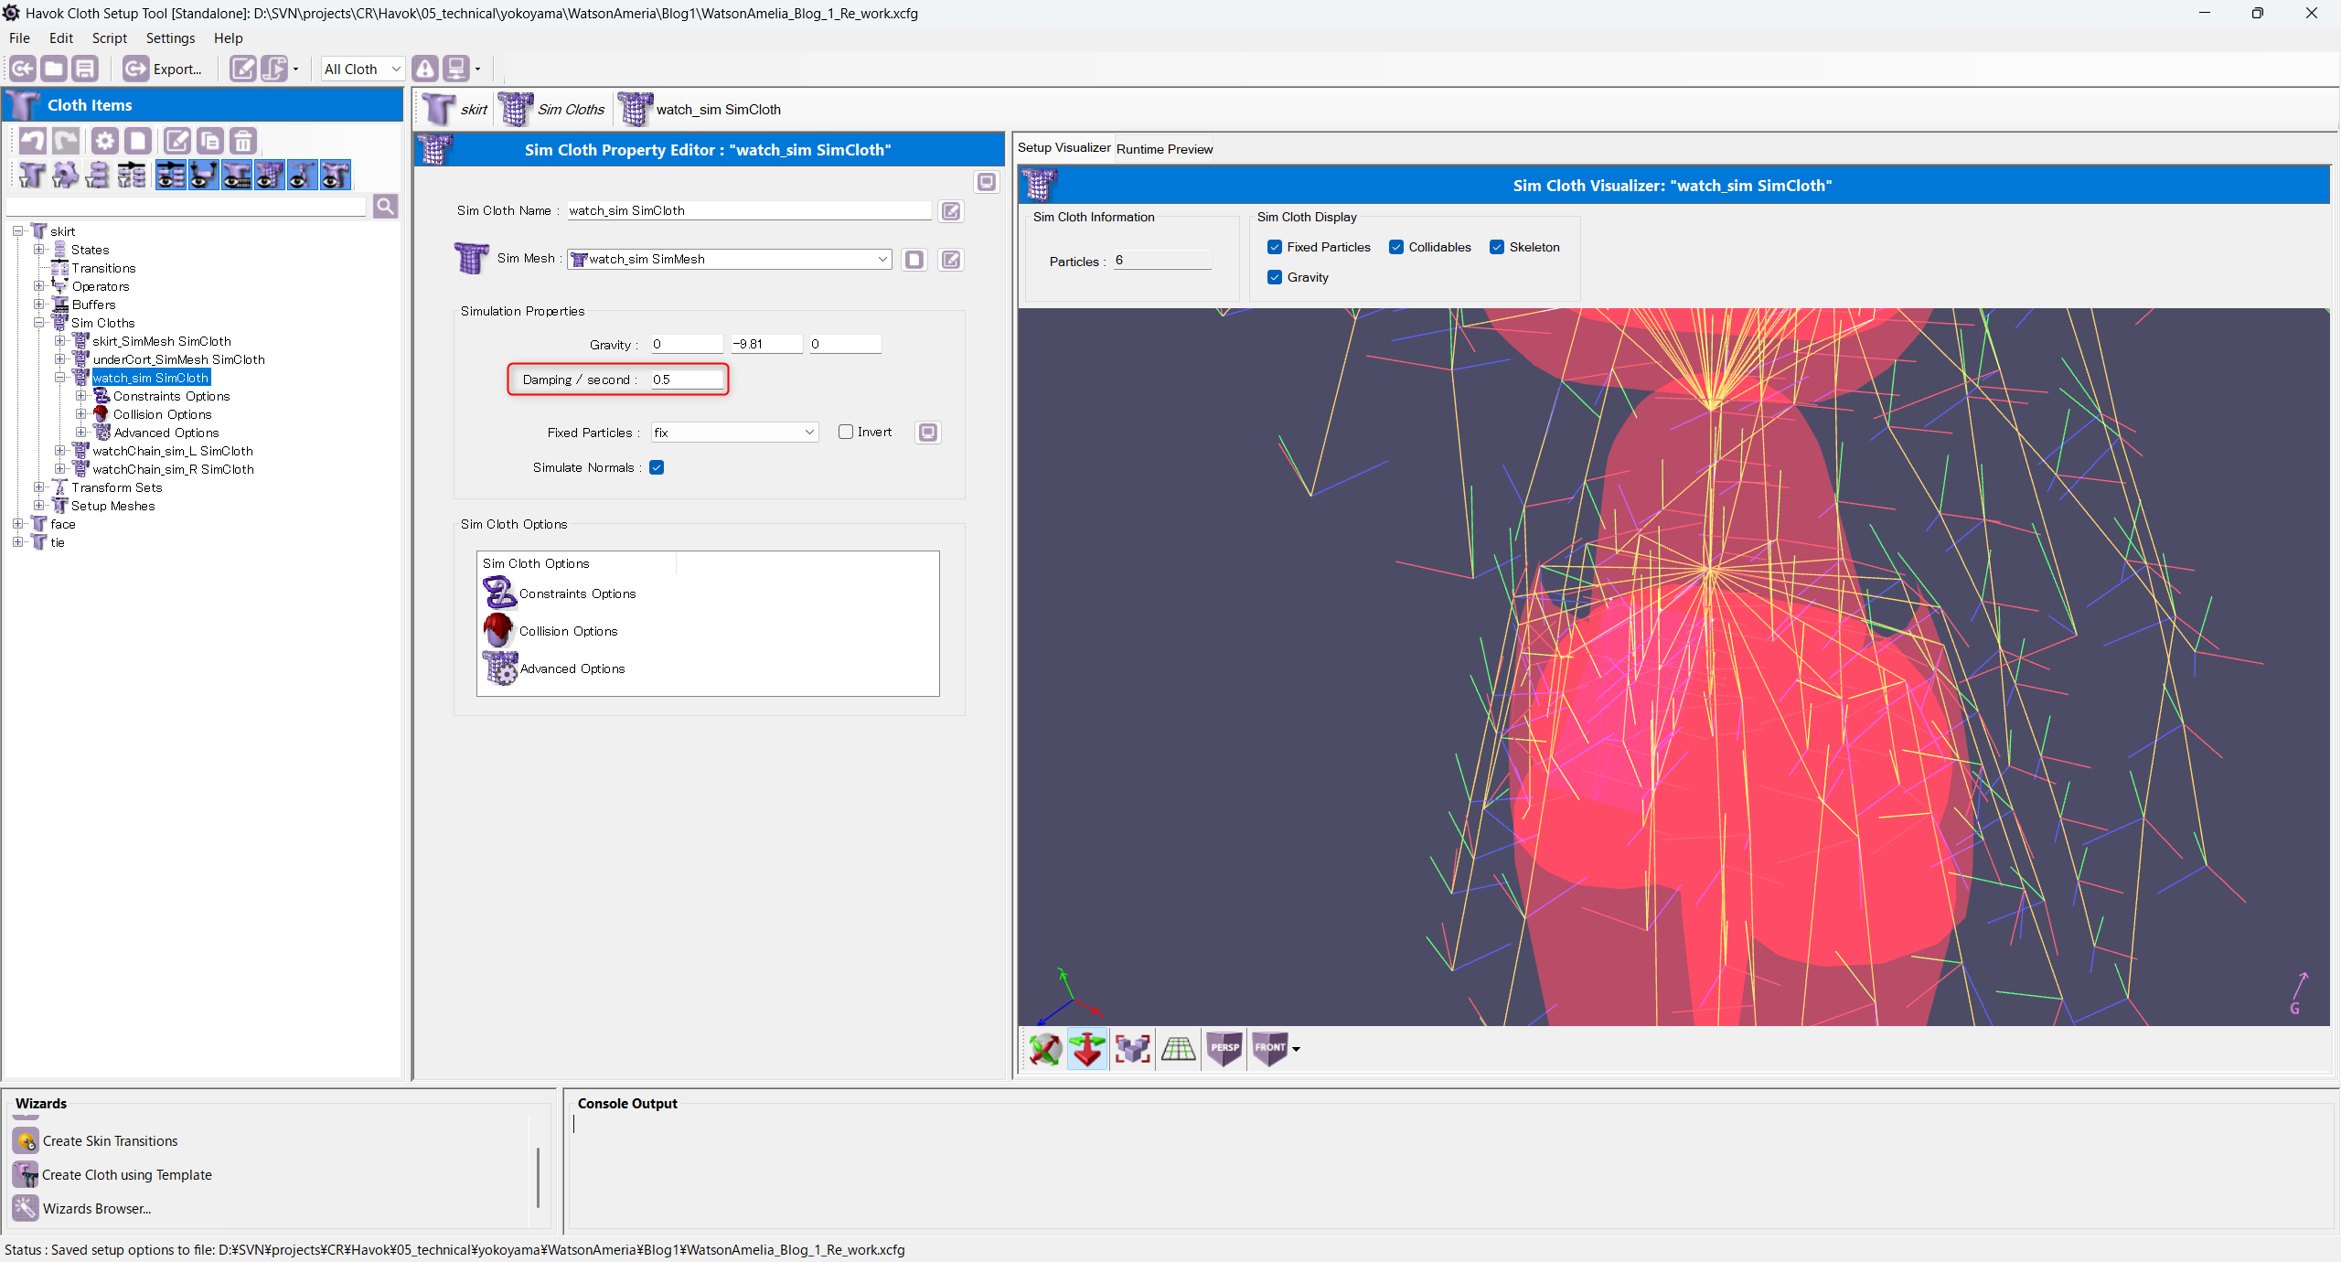Viewport: 2341px width, 1262px height.
Task: Click the gear filter icon in Cloth Items
Action: coord(65,175)
